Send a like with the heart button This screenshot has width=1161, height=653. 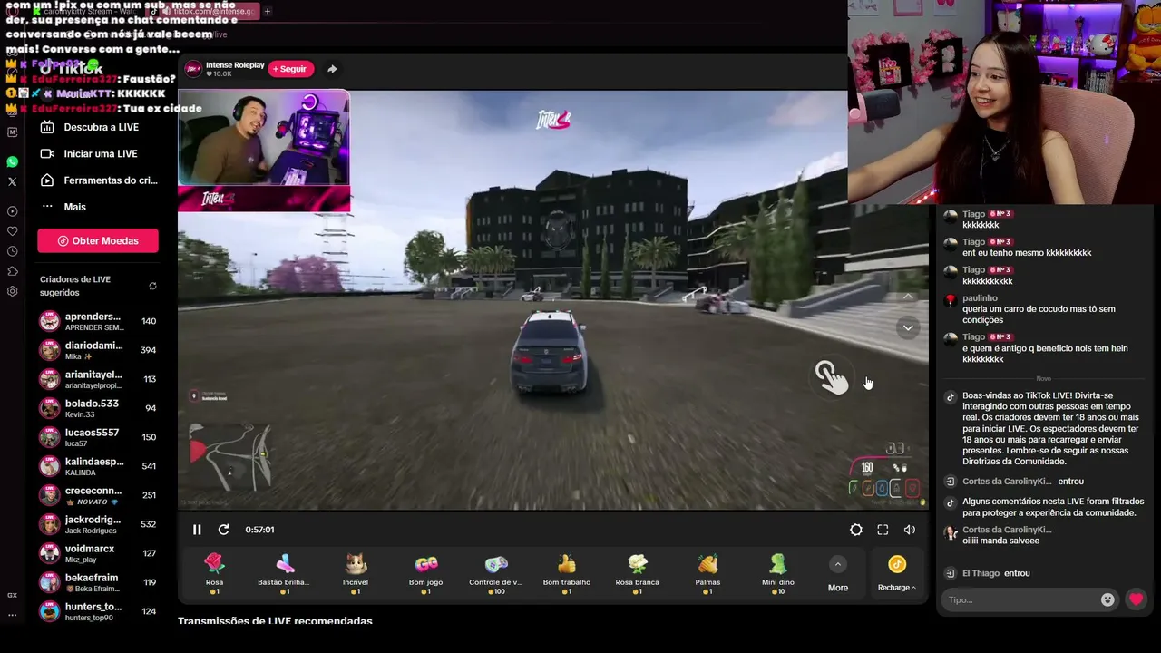tap(1136, 599)
